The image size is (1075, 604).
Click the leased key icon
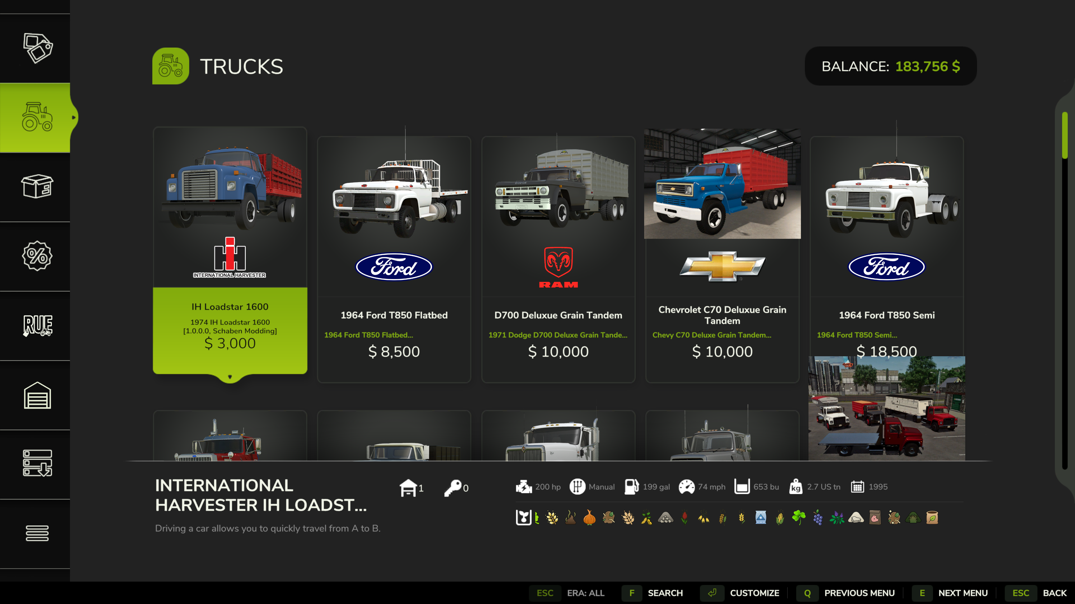(453, 488)
